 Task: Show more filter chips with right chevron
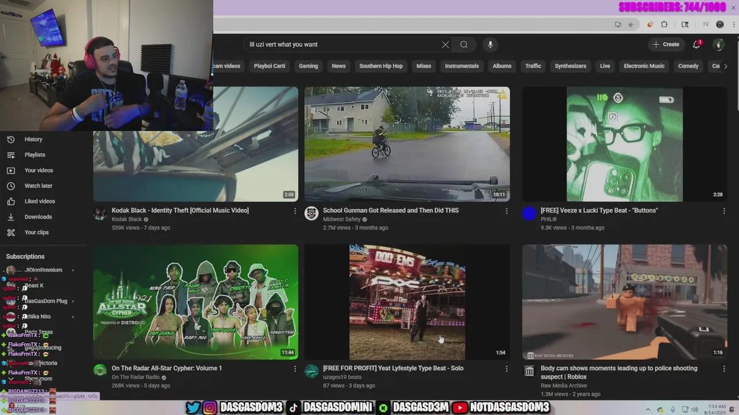tap(725, 66)
